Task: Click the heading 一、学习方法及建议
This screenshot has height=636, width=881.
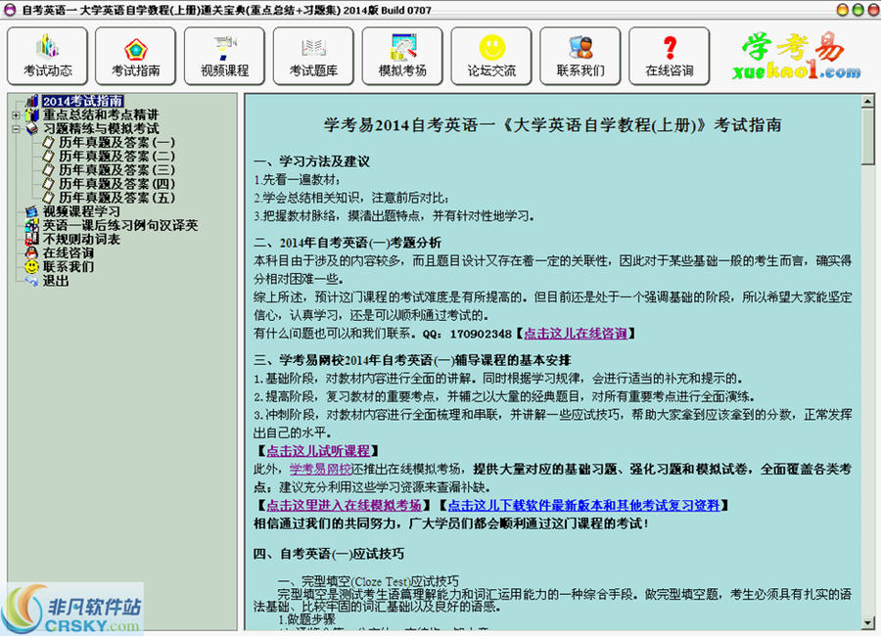Action: click(x=312, y=161)
